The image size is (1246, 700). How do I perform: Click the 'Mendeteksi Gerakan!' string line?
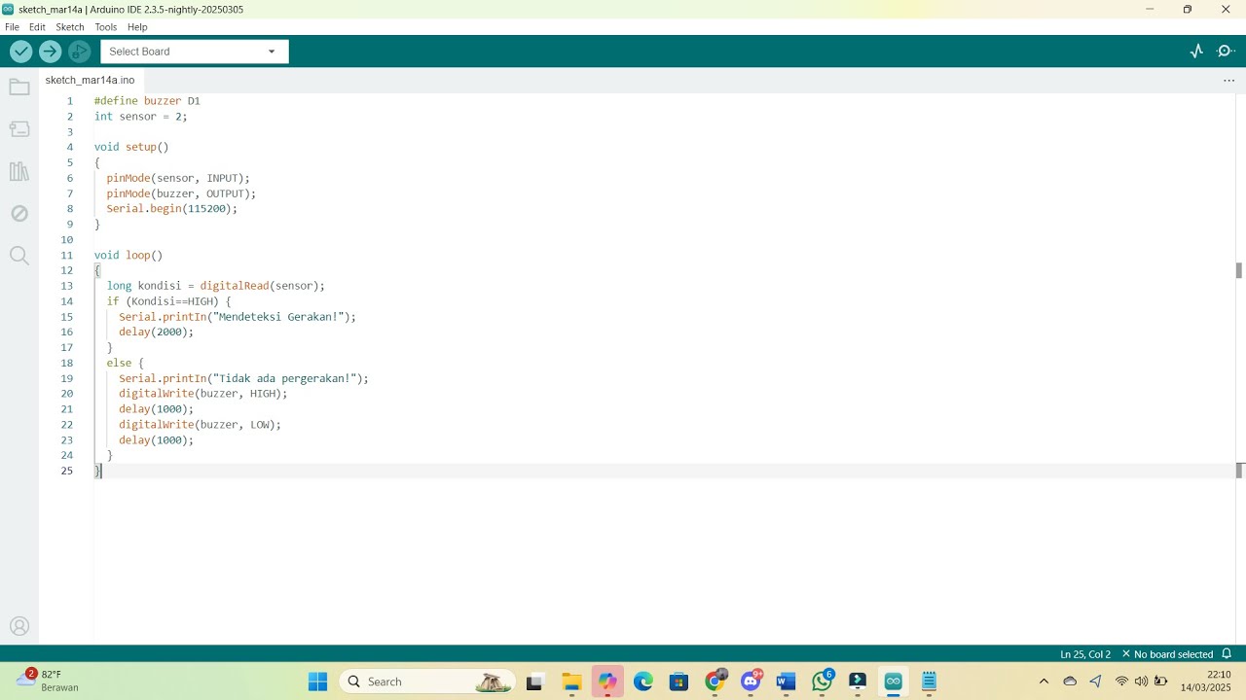coord(238,317)
